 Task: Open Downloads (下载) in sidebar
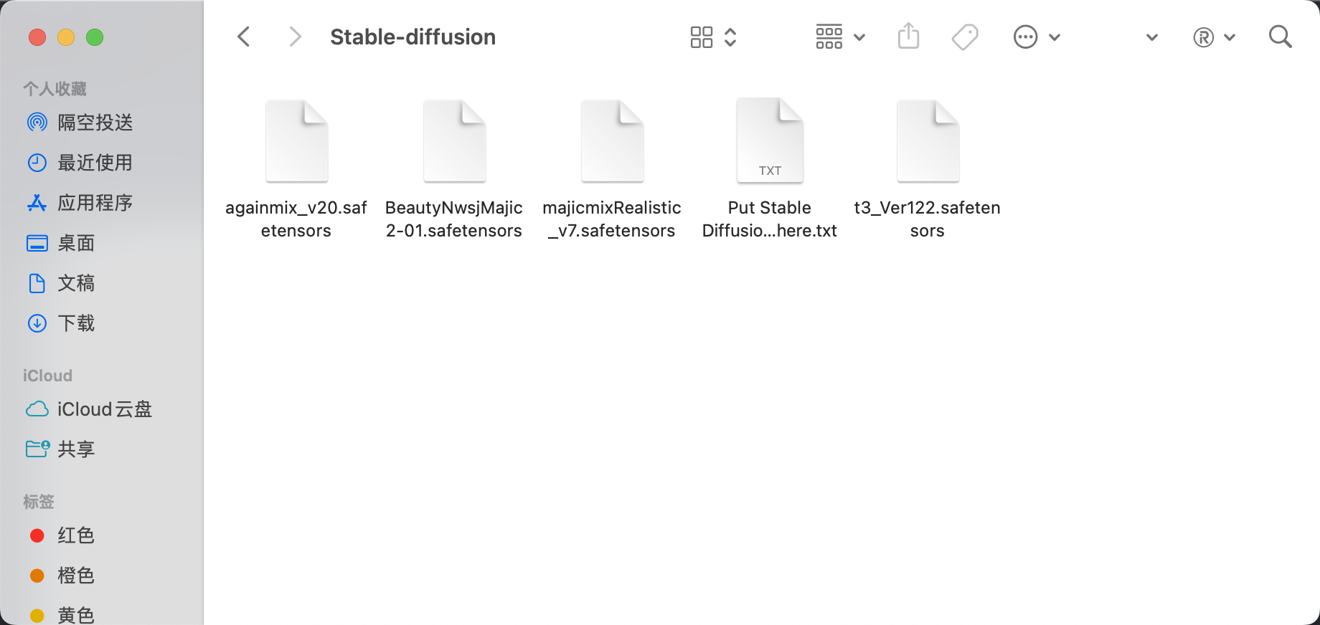click(76, 323)
